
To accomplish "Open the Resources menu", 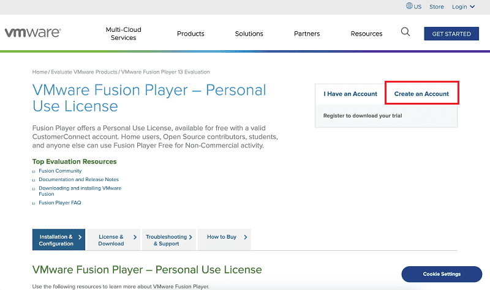I will 366,34.
